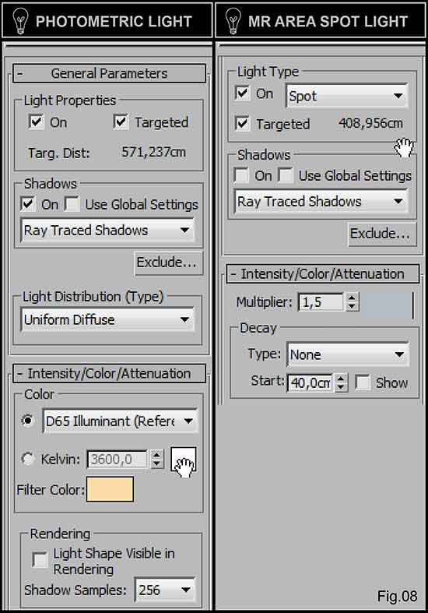
Task: Open the Filter Color swatch
Action: point(110,488)
